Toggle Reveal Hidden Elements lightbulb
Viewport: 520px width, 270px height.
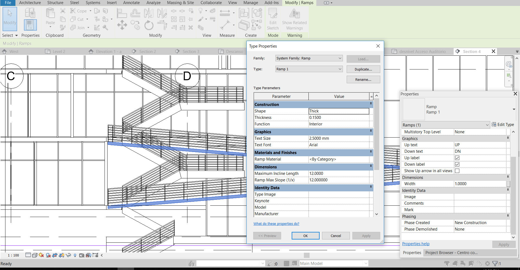(x=75, y=255)
